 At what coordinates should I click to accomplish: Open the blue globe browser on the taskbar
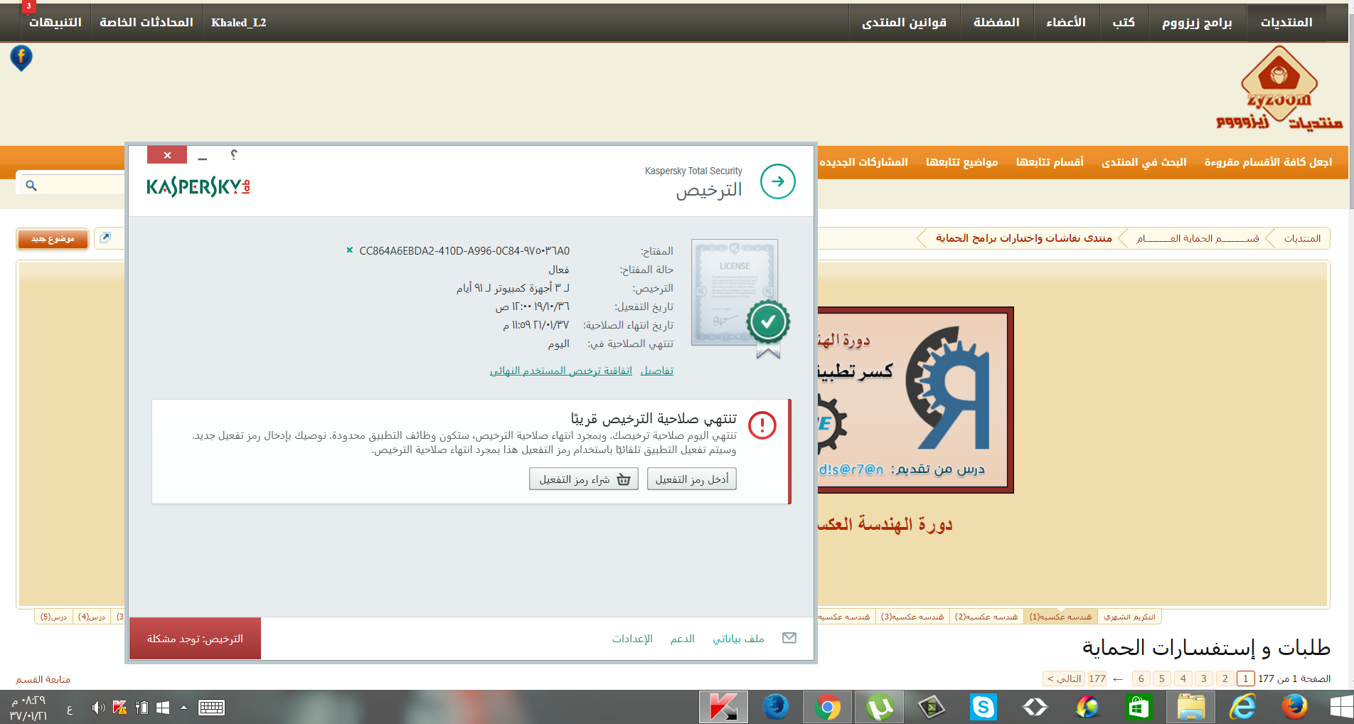click(775, 707)
